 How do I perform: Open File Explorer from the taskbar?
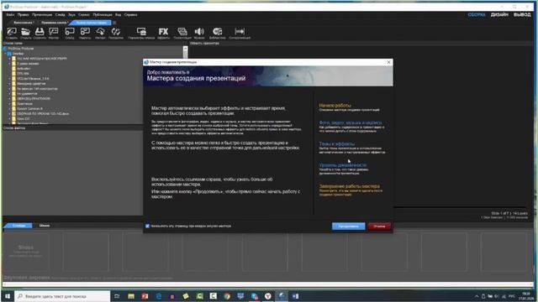[131, 296]
